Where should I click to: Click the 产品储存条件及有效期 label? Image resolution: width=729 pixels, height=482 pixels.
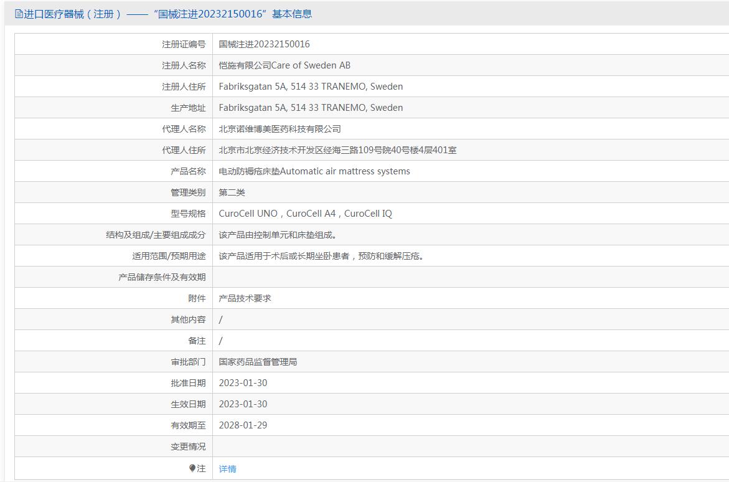162,277
